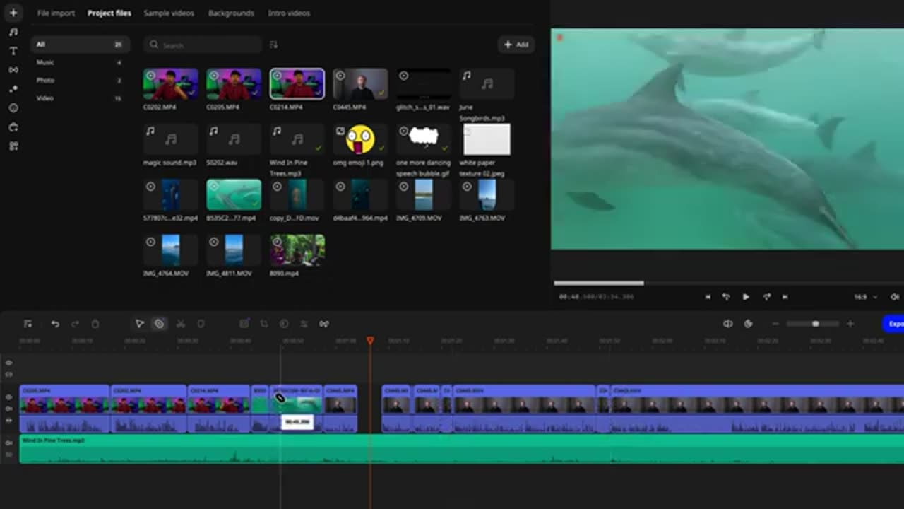This screenshot has width=904, height=509.
Task: Filter by Music category
Action: pos(80,62)
